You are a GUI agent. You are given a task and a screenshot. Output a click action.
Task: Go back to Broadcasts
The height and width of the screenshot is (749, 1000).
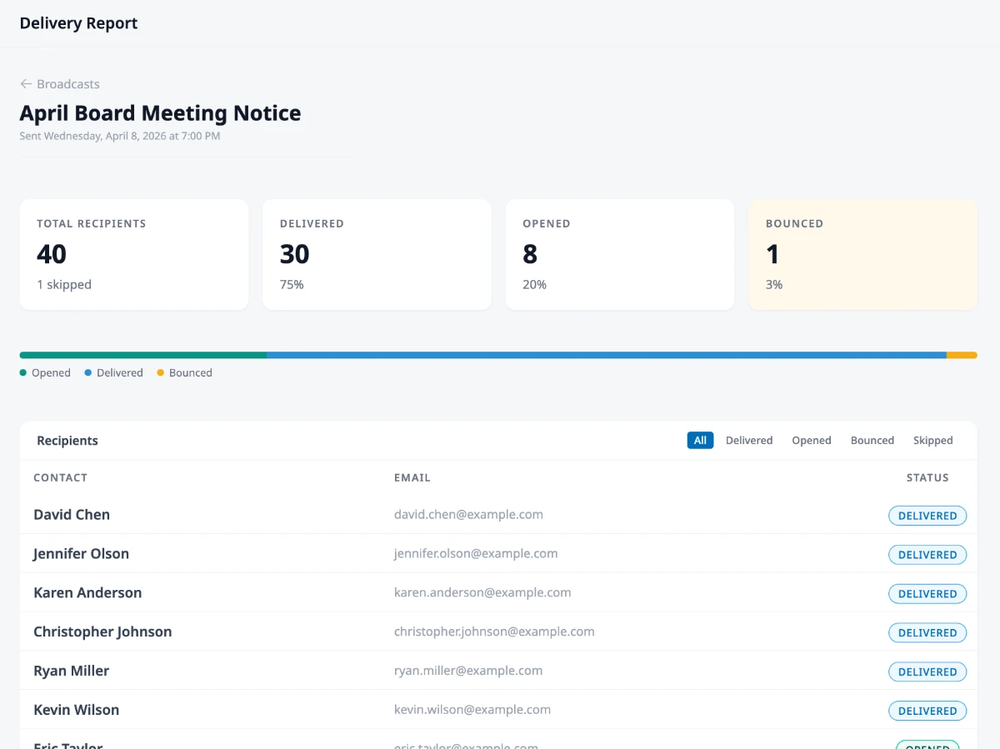click(x=60, y=84)
